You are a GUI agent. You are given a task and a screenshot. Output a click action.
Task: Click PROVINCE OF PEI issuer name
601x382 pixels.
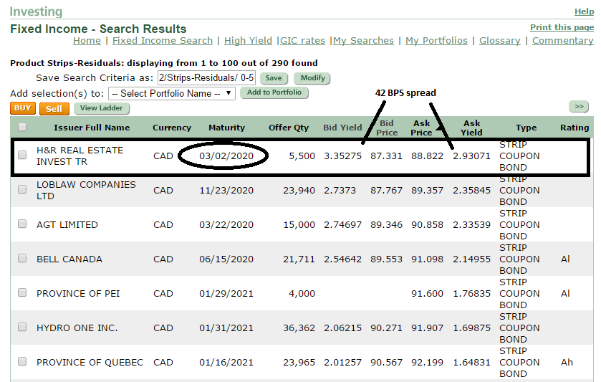tap(78, 294)
